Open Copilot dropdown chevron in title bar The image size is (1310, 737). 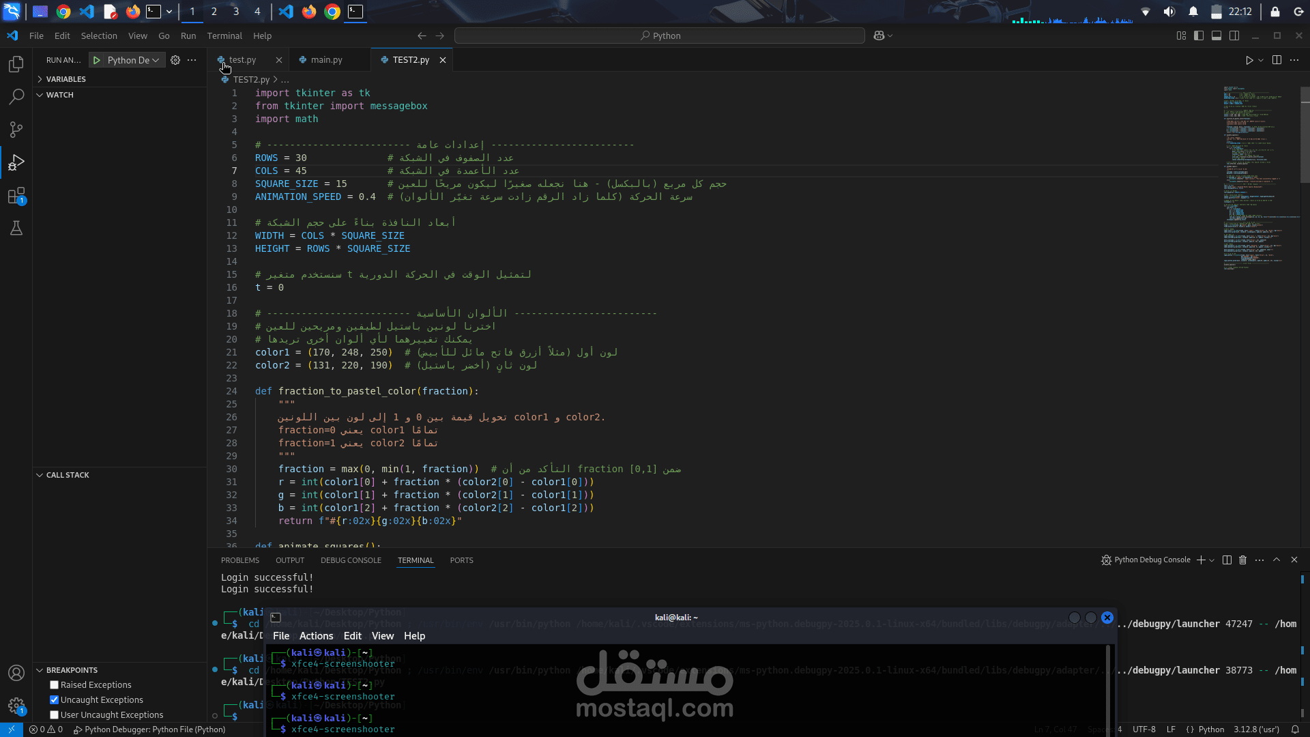tap(890, 35)
